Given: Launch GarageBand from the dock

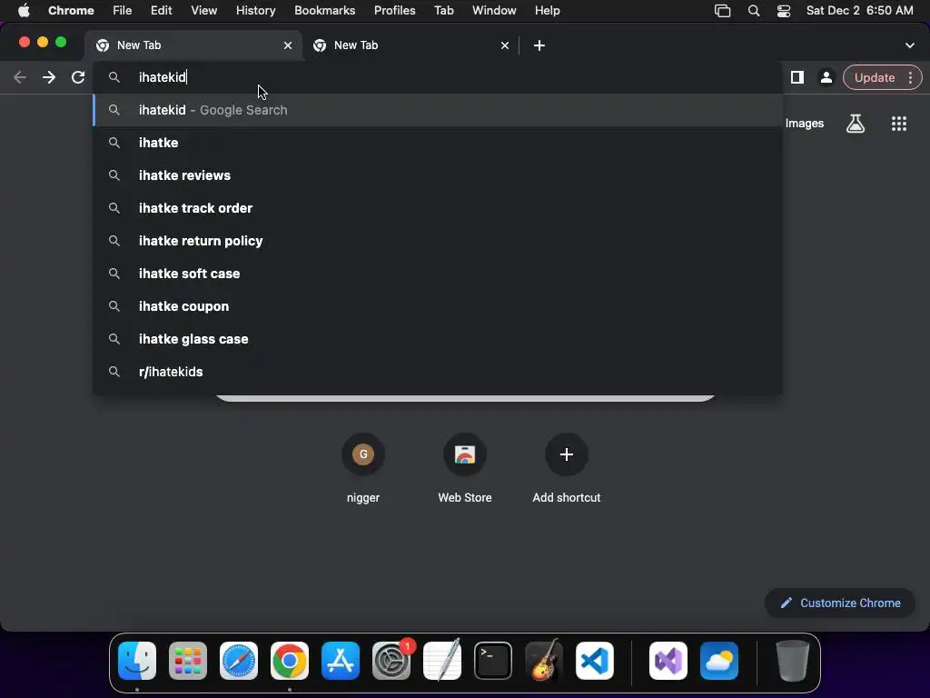Looking at the screenshot, I should [543, 661].
